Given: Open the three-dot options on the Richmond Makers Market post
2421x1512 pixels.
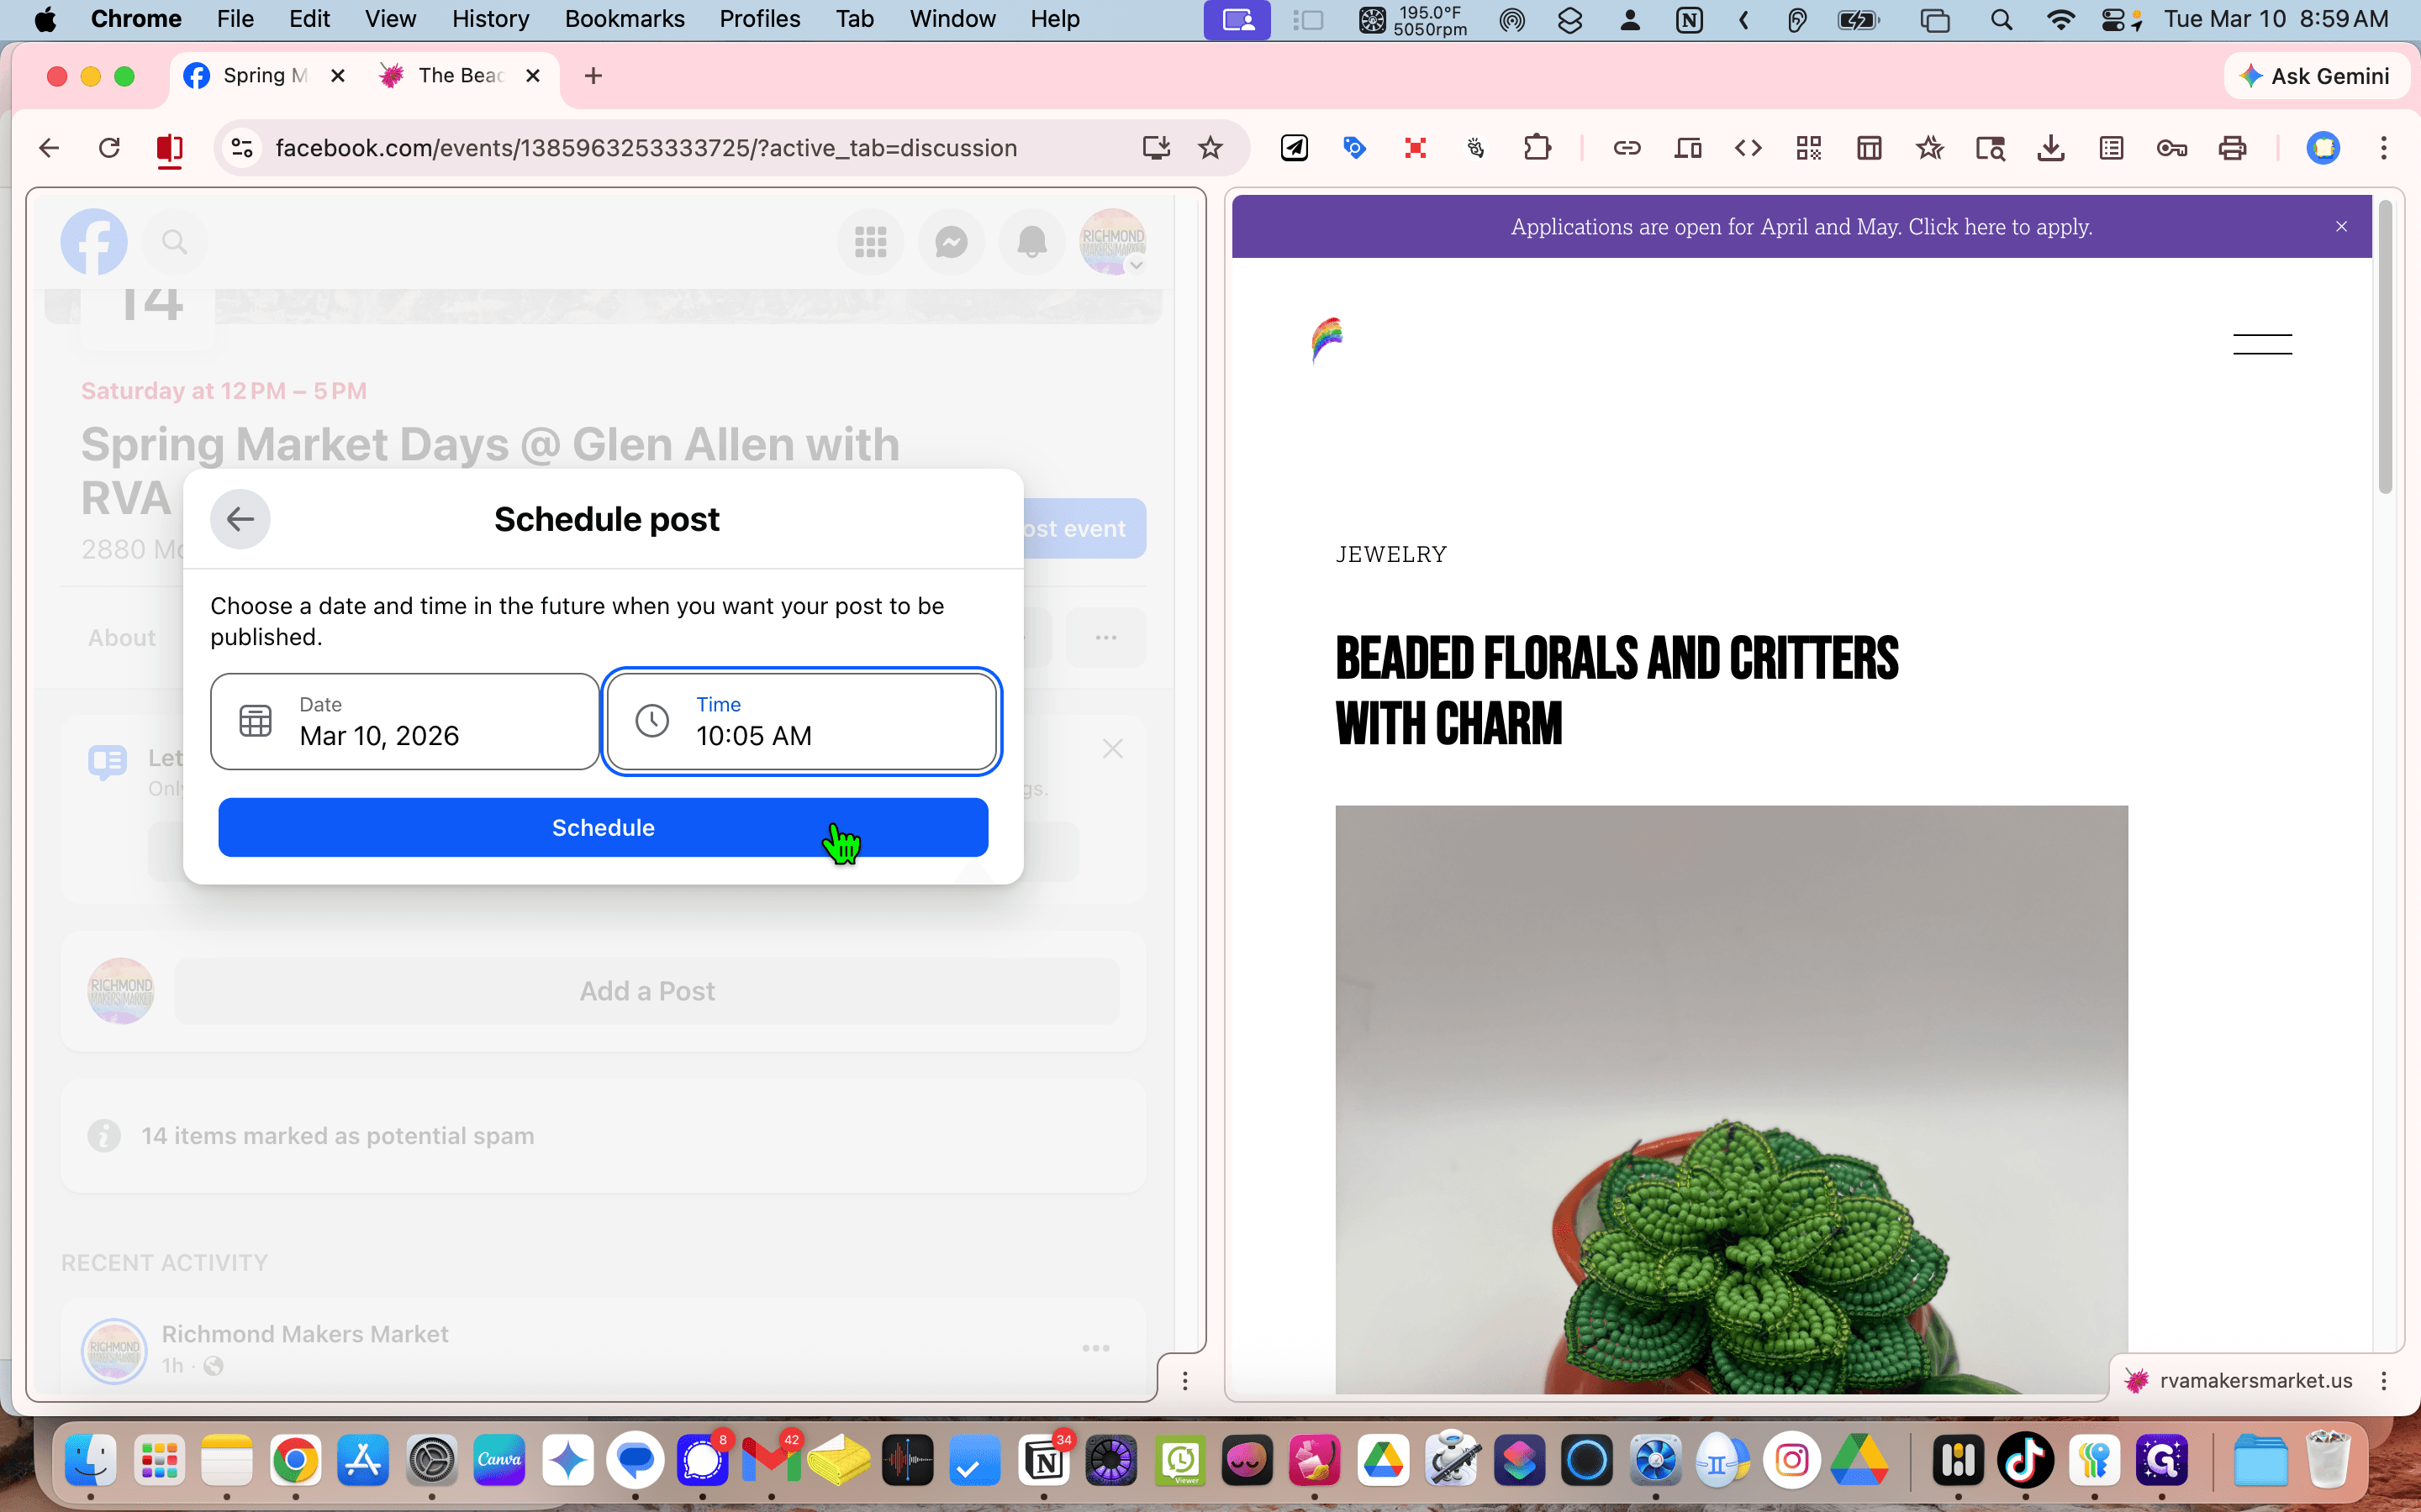Looking at the screenshot, I should tap(1096, 1348).
